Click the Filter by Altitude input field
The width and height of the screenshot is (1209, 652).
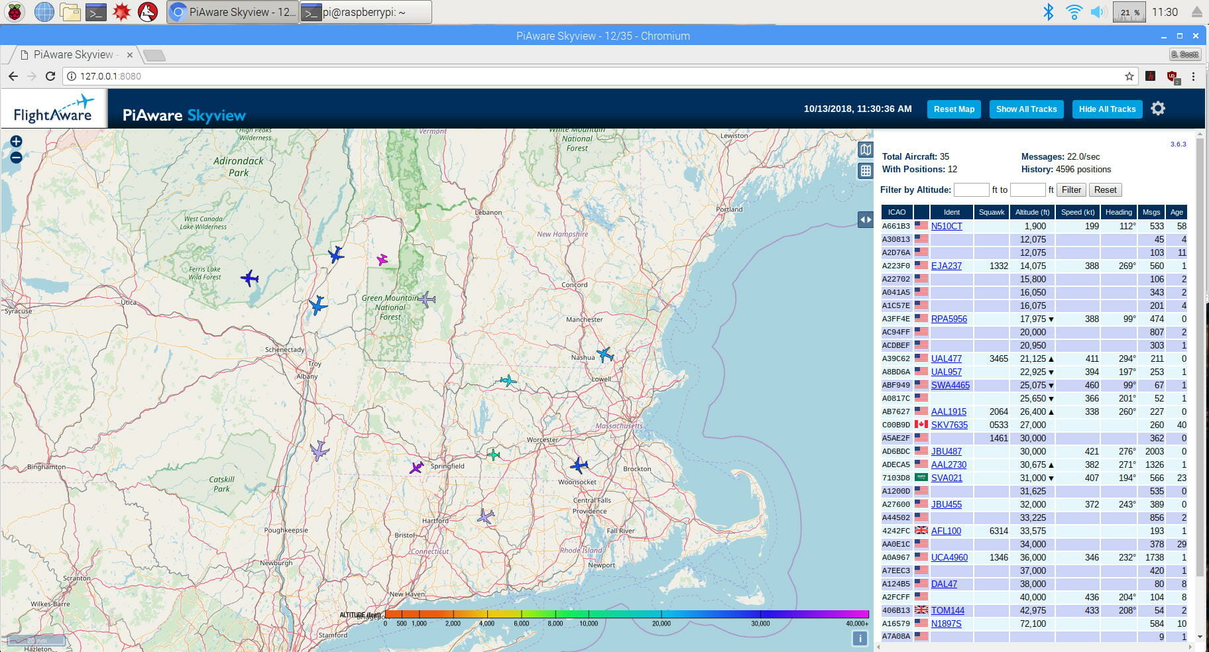pos(971,190)
